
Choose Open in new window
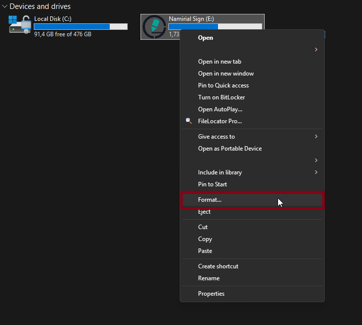(225, 74)
